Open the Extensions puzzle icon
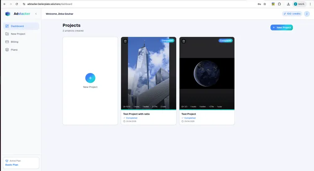This screenshot has width=314, height=171. point(279,4)
